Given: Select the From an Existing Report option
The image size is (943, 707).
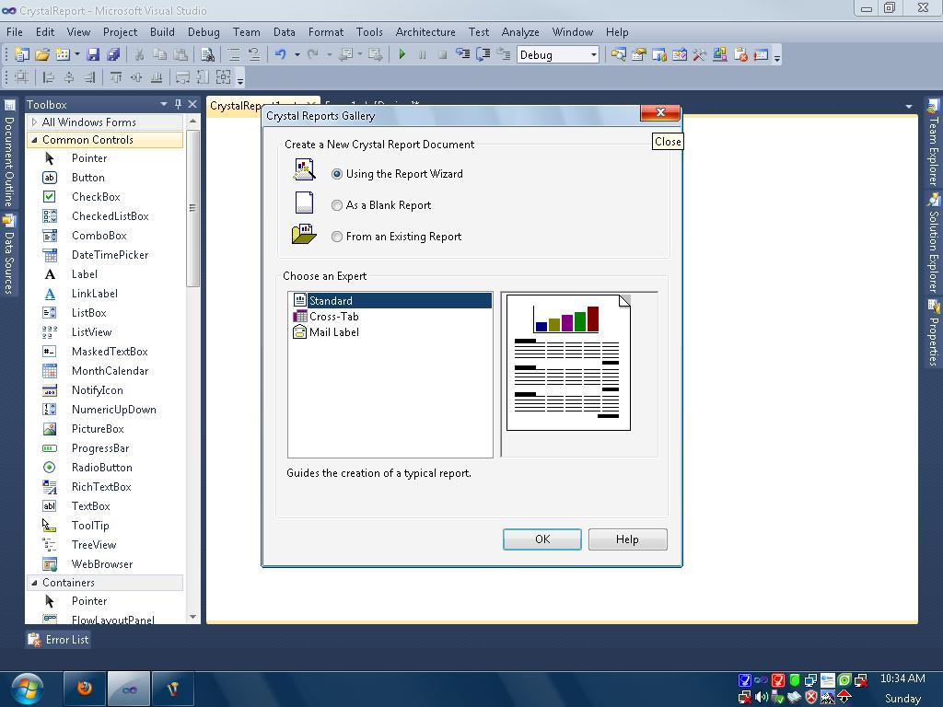Looking at the screenshot, I should click(337, 236).
